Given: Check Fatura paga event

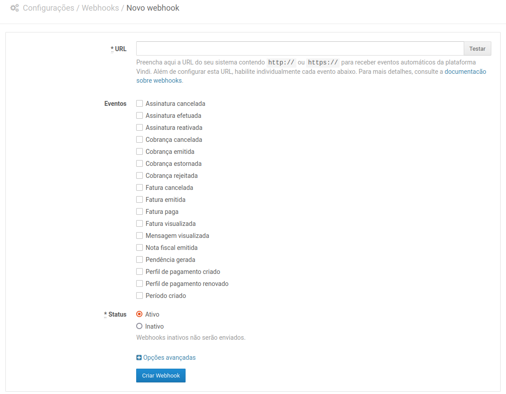Looking at the screenshot, I should pyautogui.click(x=139, y=212).
